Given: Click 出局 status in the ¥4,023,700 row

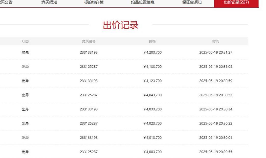Looking at the screenshot, I should pos(25,123).
